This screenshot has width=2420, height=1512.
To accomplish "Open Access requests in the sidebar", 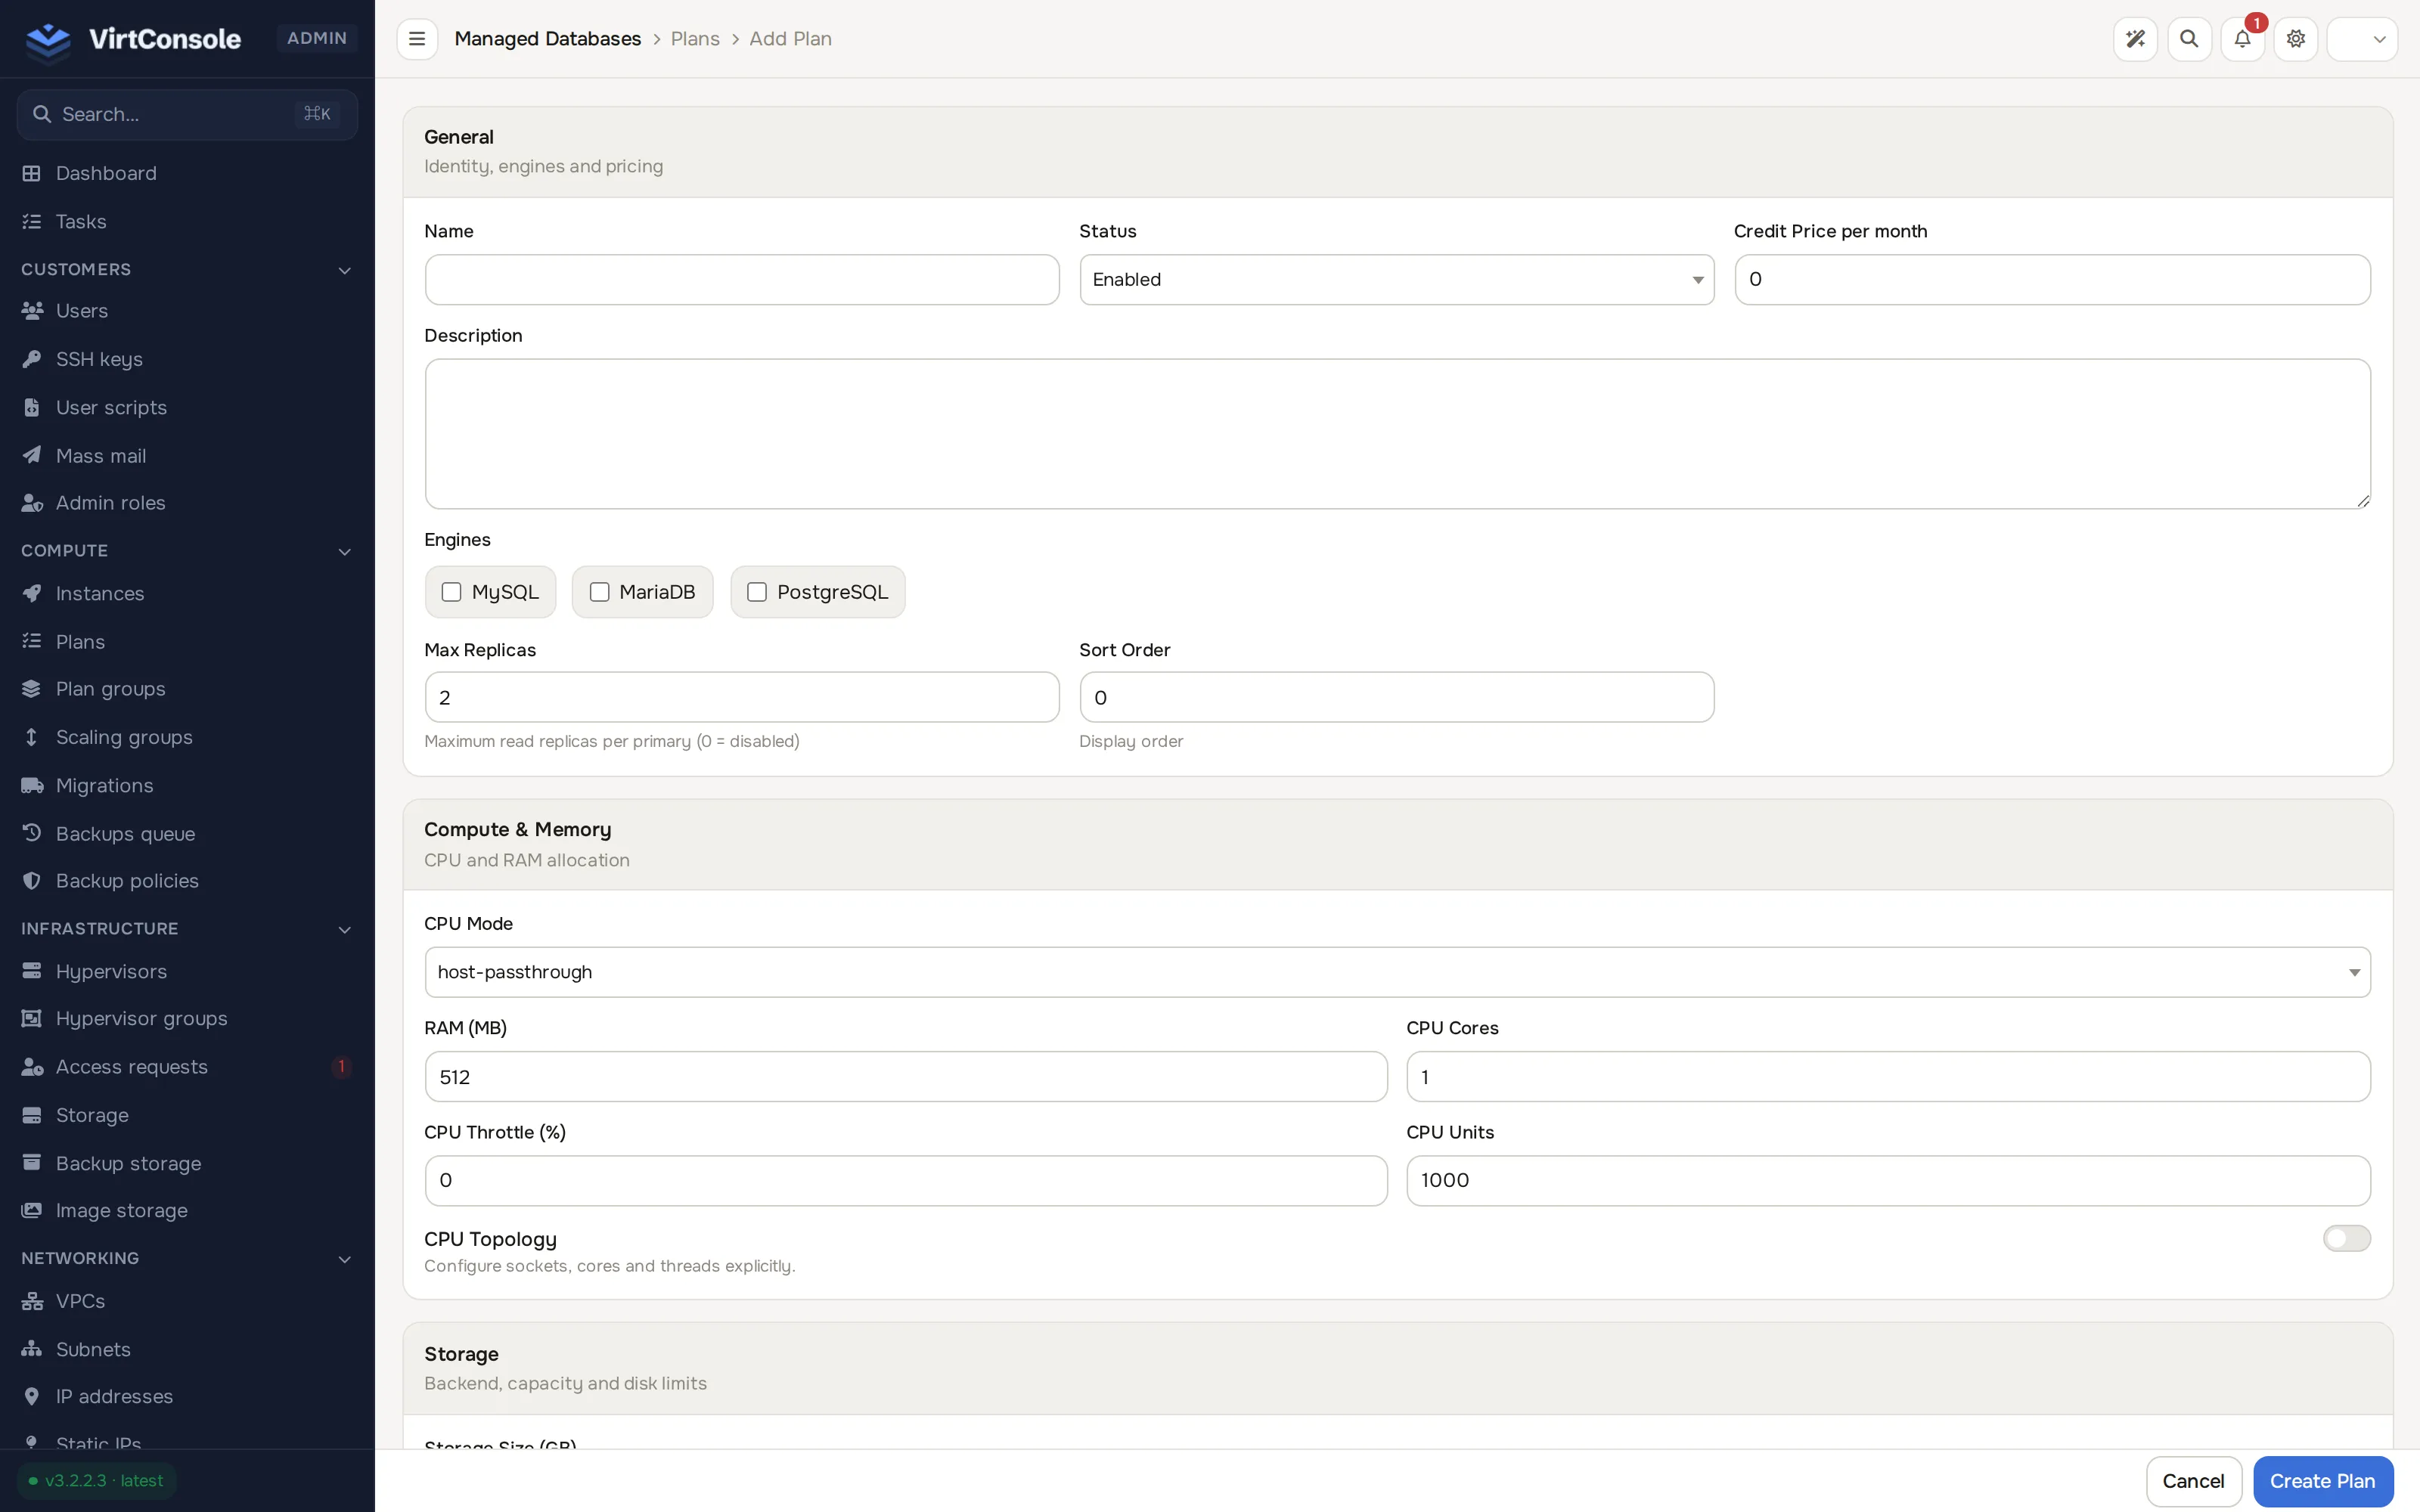I will click(187, 1066).
